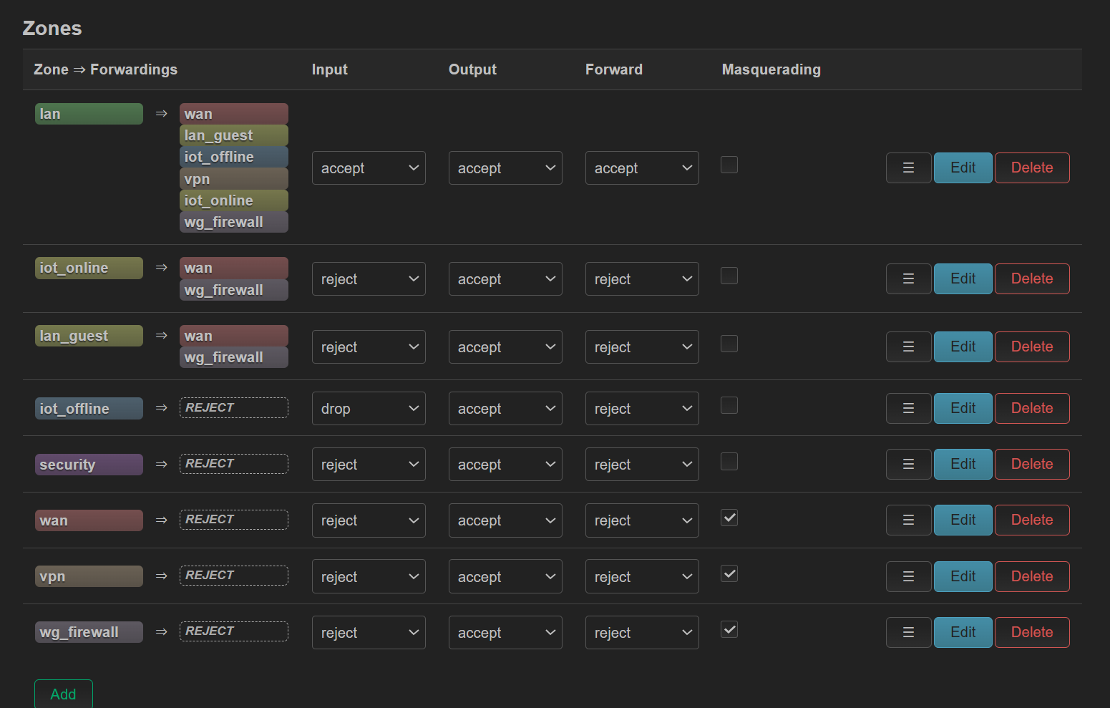Uncheck masquerading for the wan zone
The width and height of the screenshot is (1110, 708).
[729, 518]
